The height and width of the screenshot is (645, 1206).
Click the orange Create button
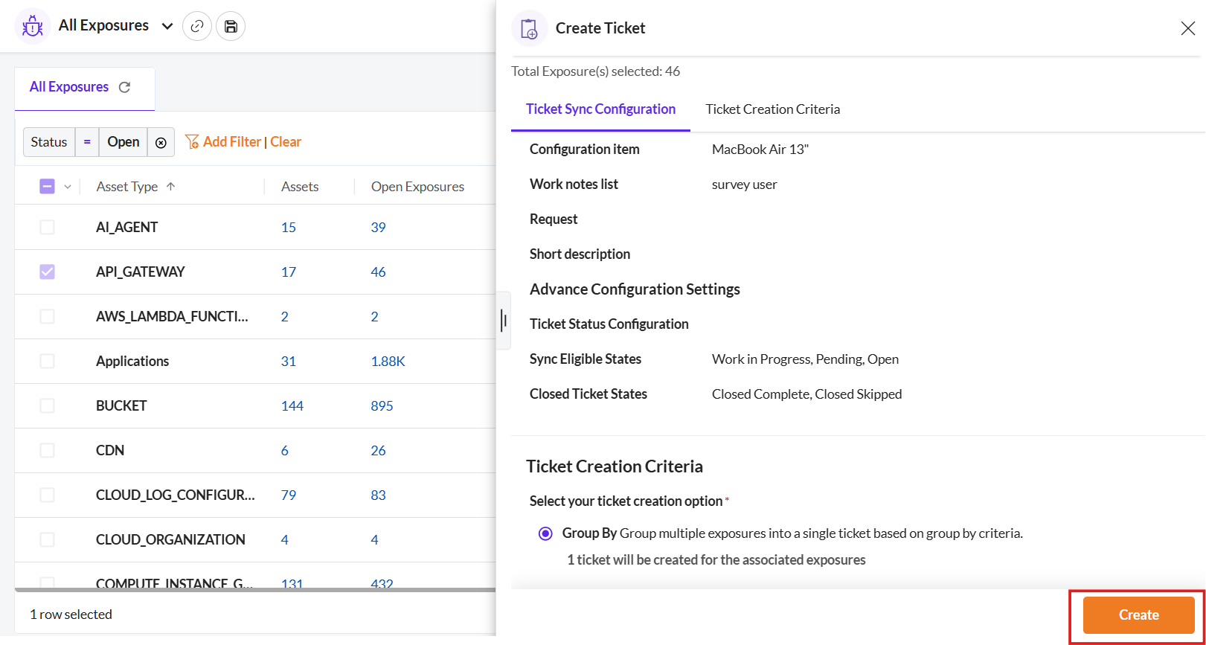tap(1138, 615)
